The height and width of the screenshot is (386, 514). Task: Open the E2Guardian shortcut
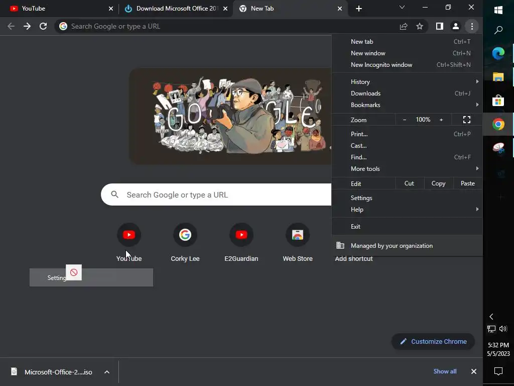click(241, 242)
